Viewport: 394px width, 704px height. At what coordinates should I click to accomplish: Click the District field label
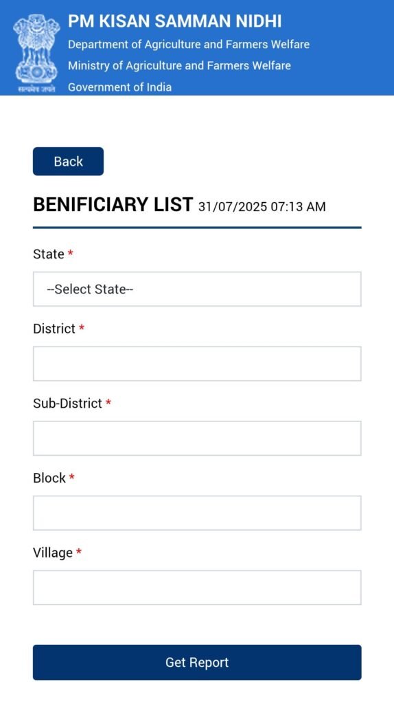pyautogui.click(x=54, y=329)
